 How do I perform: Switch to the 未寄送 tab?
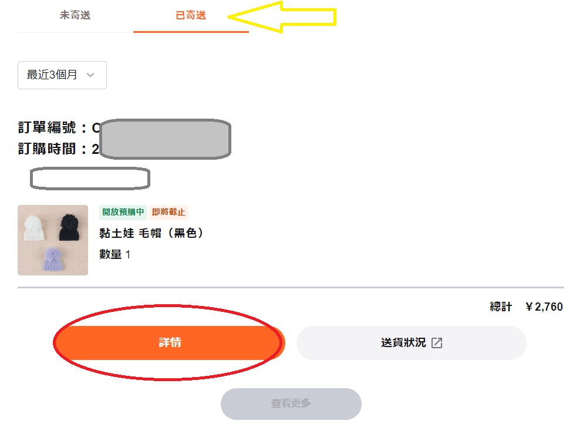[75, 15]
